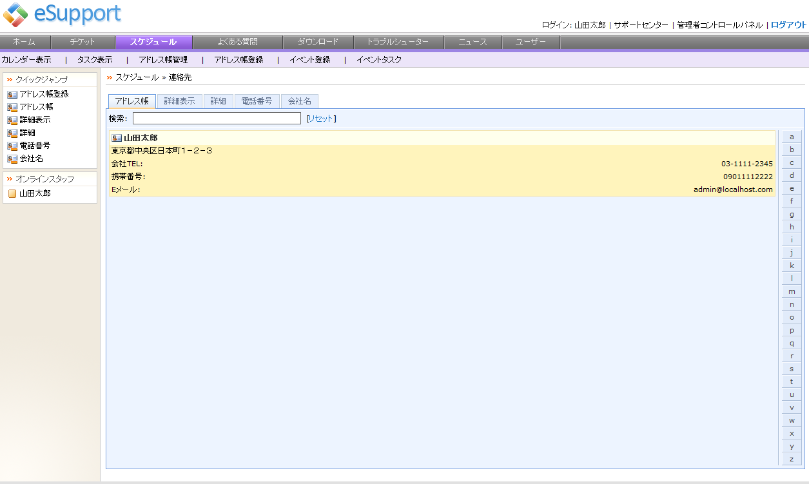Viewport: 809px width, 484px height.
Task: Switch to the 詳細表示 tab
Action: (179, 101)
